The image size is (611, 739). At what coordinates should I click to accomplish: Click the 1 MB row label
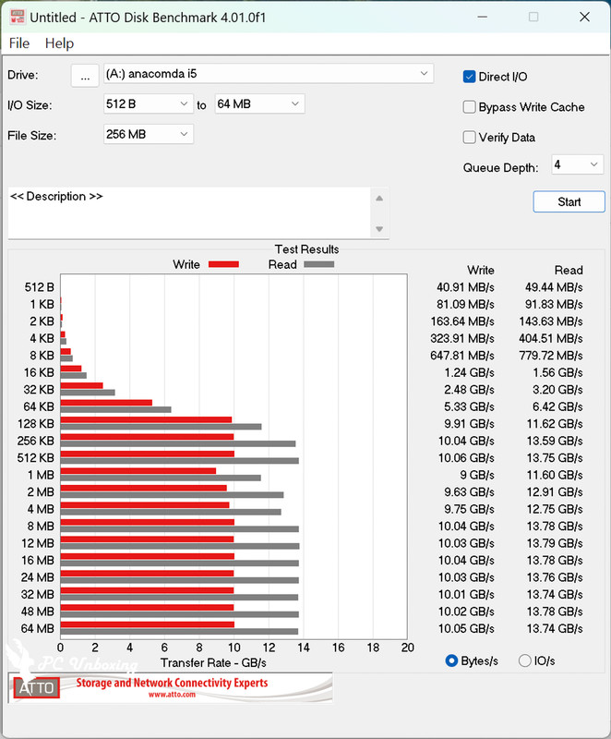point(41,475)
